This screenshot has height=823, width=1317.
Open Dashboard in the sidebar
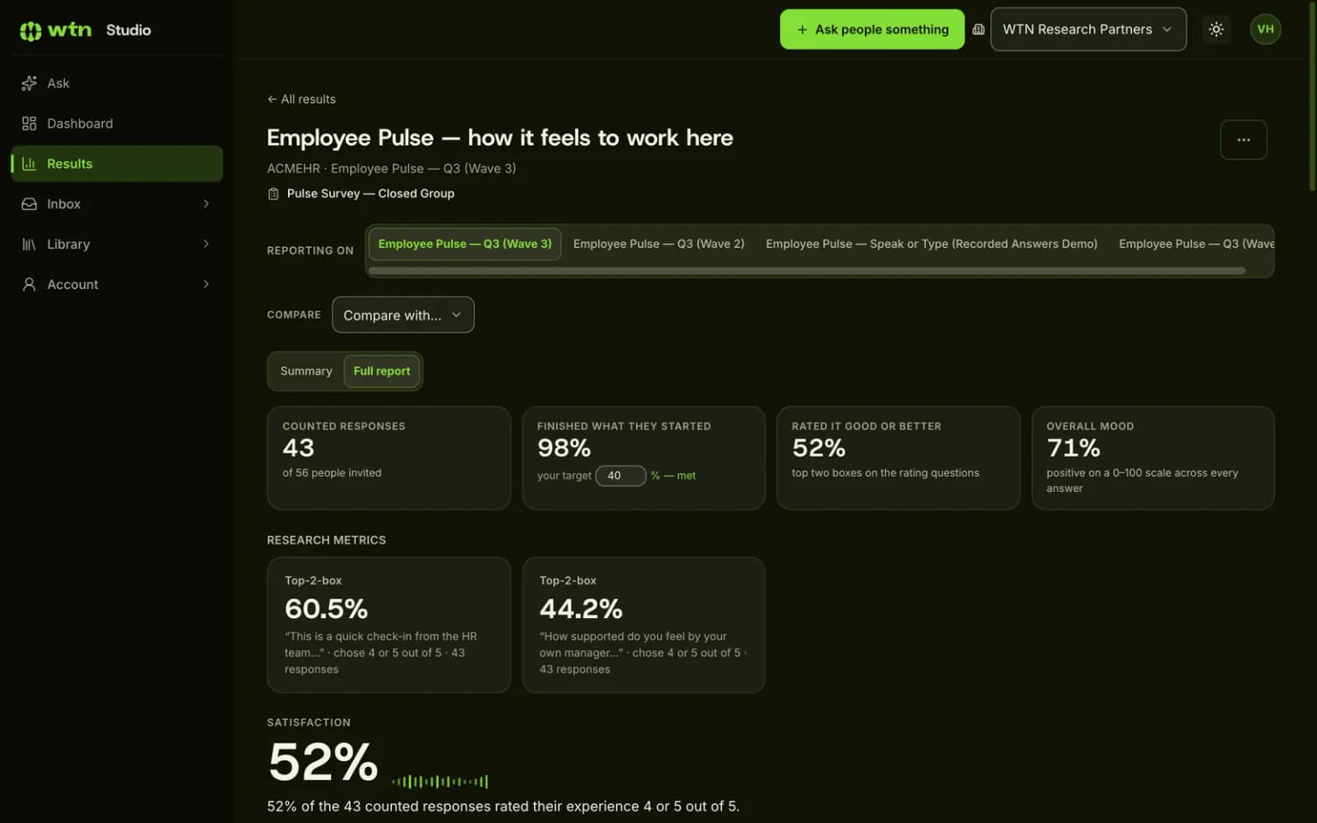117,123
